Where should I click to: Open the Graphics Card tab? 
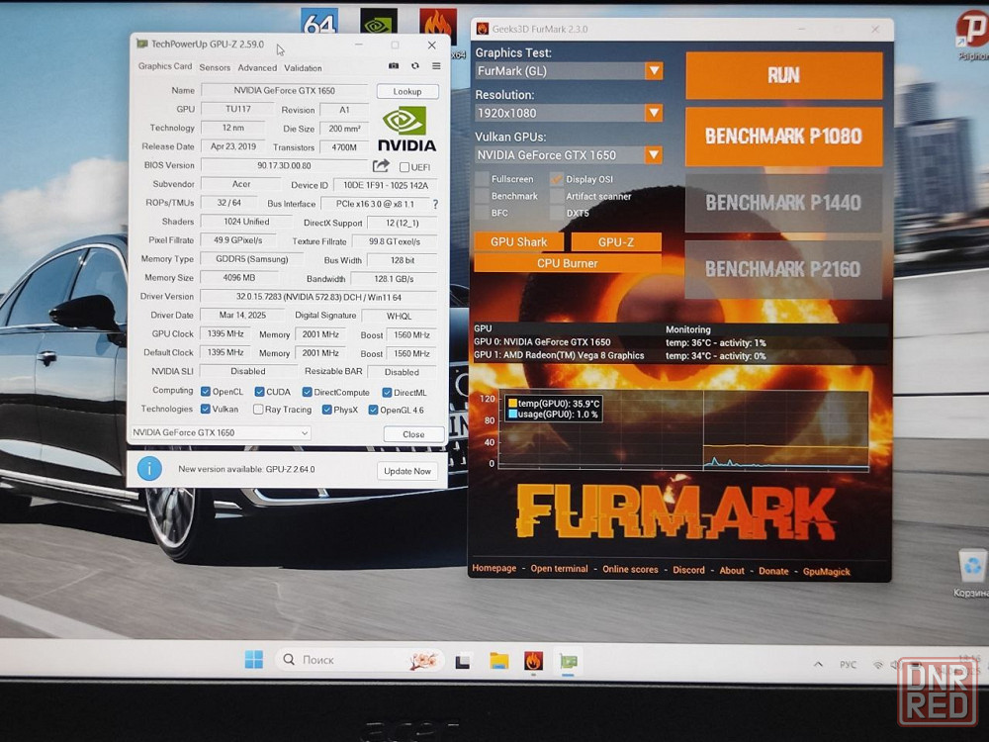pos(164,66)
